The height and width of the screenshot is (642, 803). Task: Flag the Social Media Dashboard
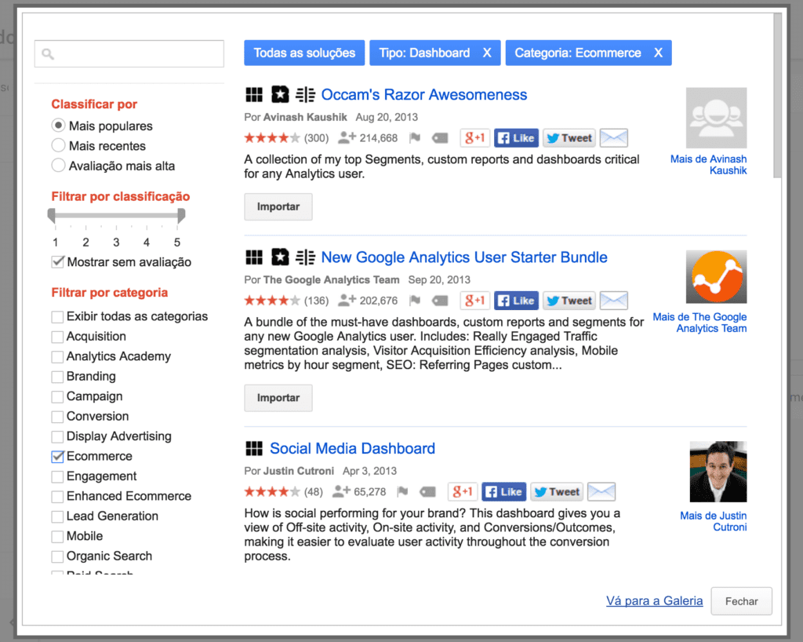[402, 492]
